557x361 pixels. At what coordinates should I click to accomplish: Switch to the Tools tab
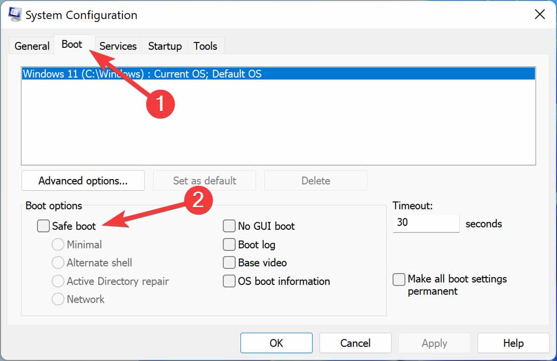click(x=205, y=45)
